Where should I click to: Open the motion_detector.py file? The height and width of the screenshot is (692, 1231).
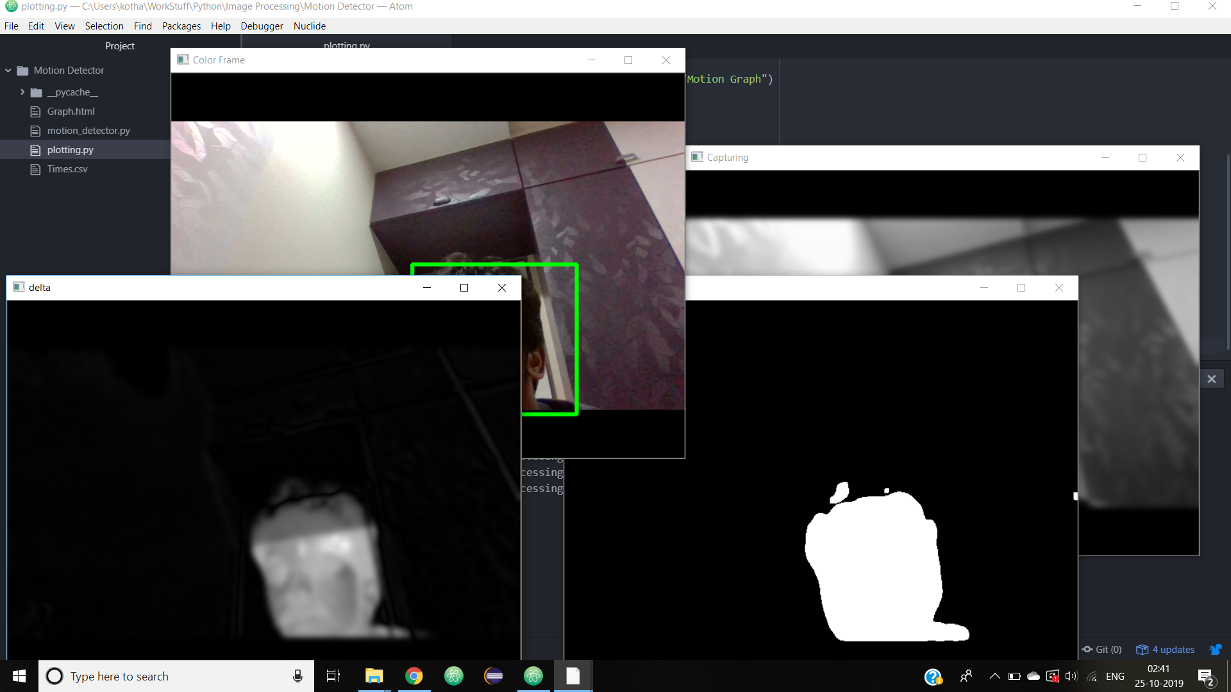88,131
